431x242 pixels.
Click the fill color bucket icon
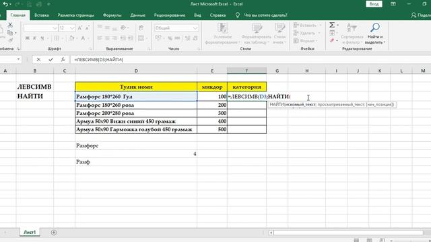coord(71,38)
